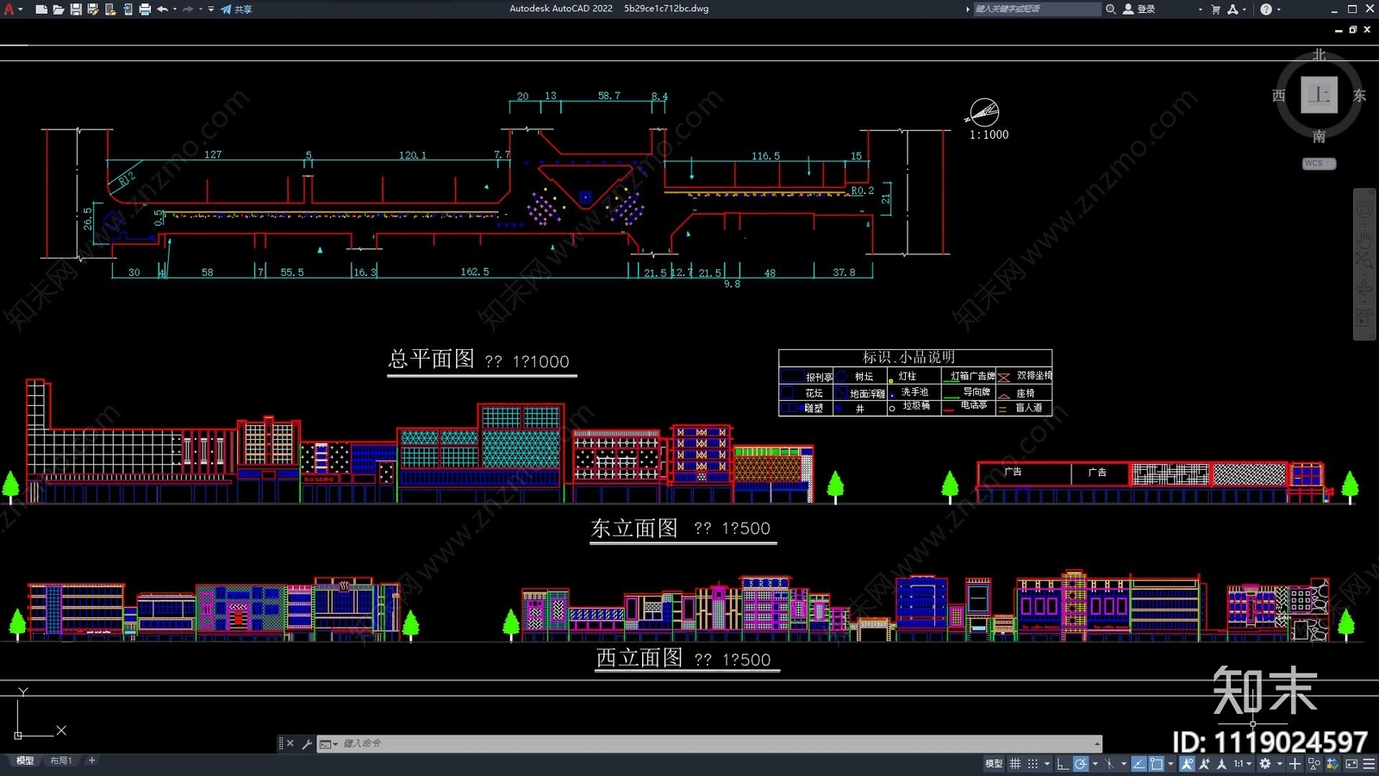
Task: Open the recent commands dropdown
Action: click(328, 743)
